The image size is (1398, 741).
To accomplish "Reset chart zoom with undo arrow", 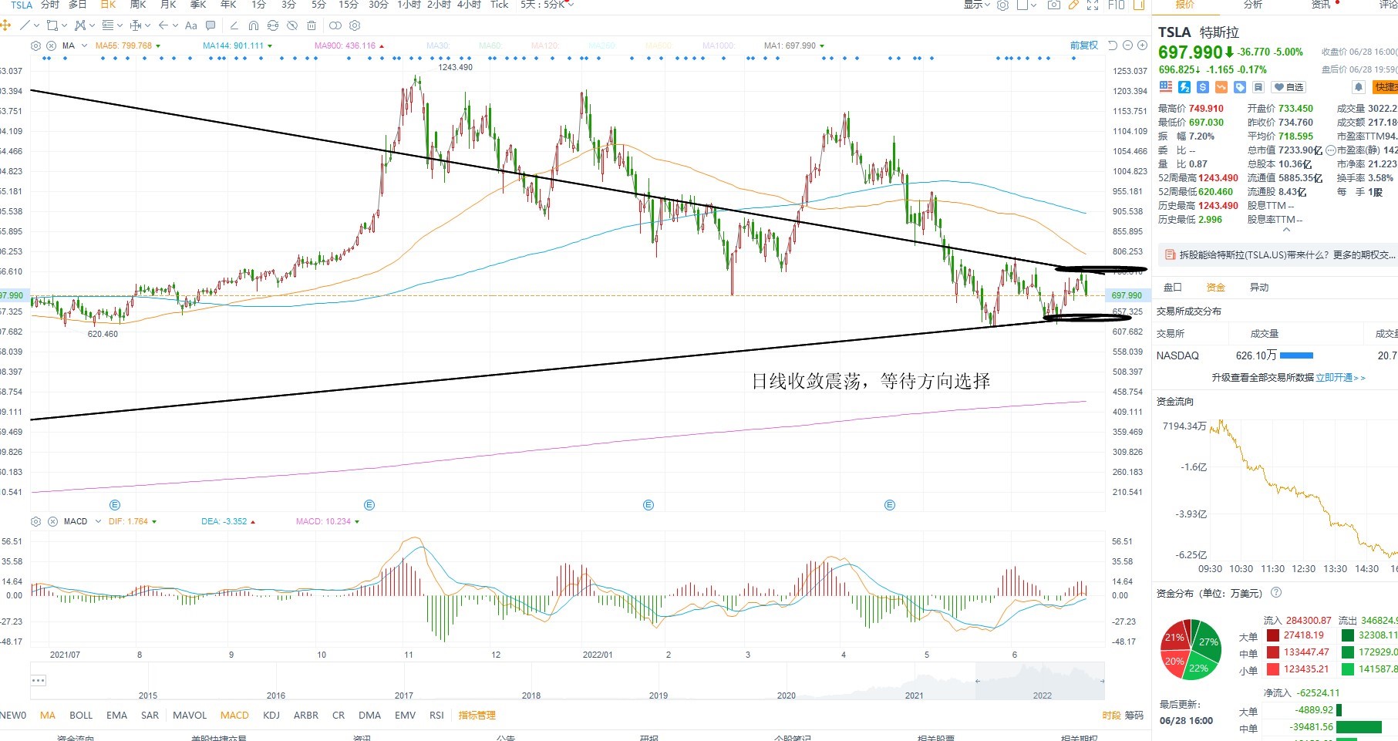I will coord(1113,45).
